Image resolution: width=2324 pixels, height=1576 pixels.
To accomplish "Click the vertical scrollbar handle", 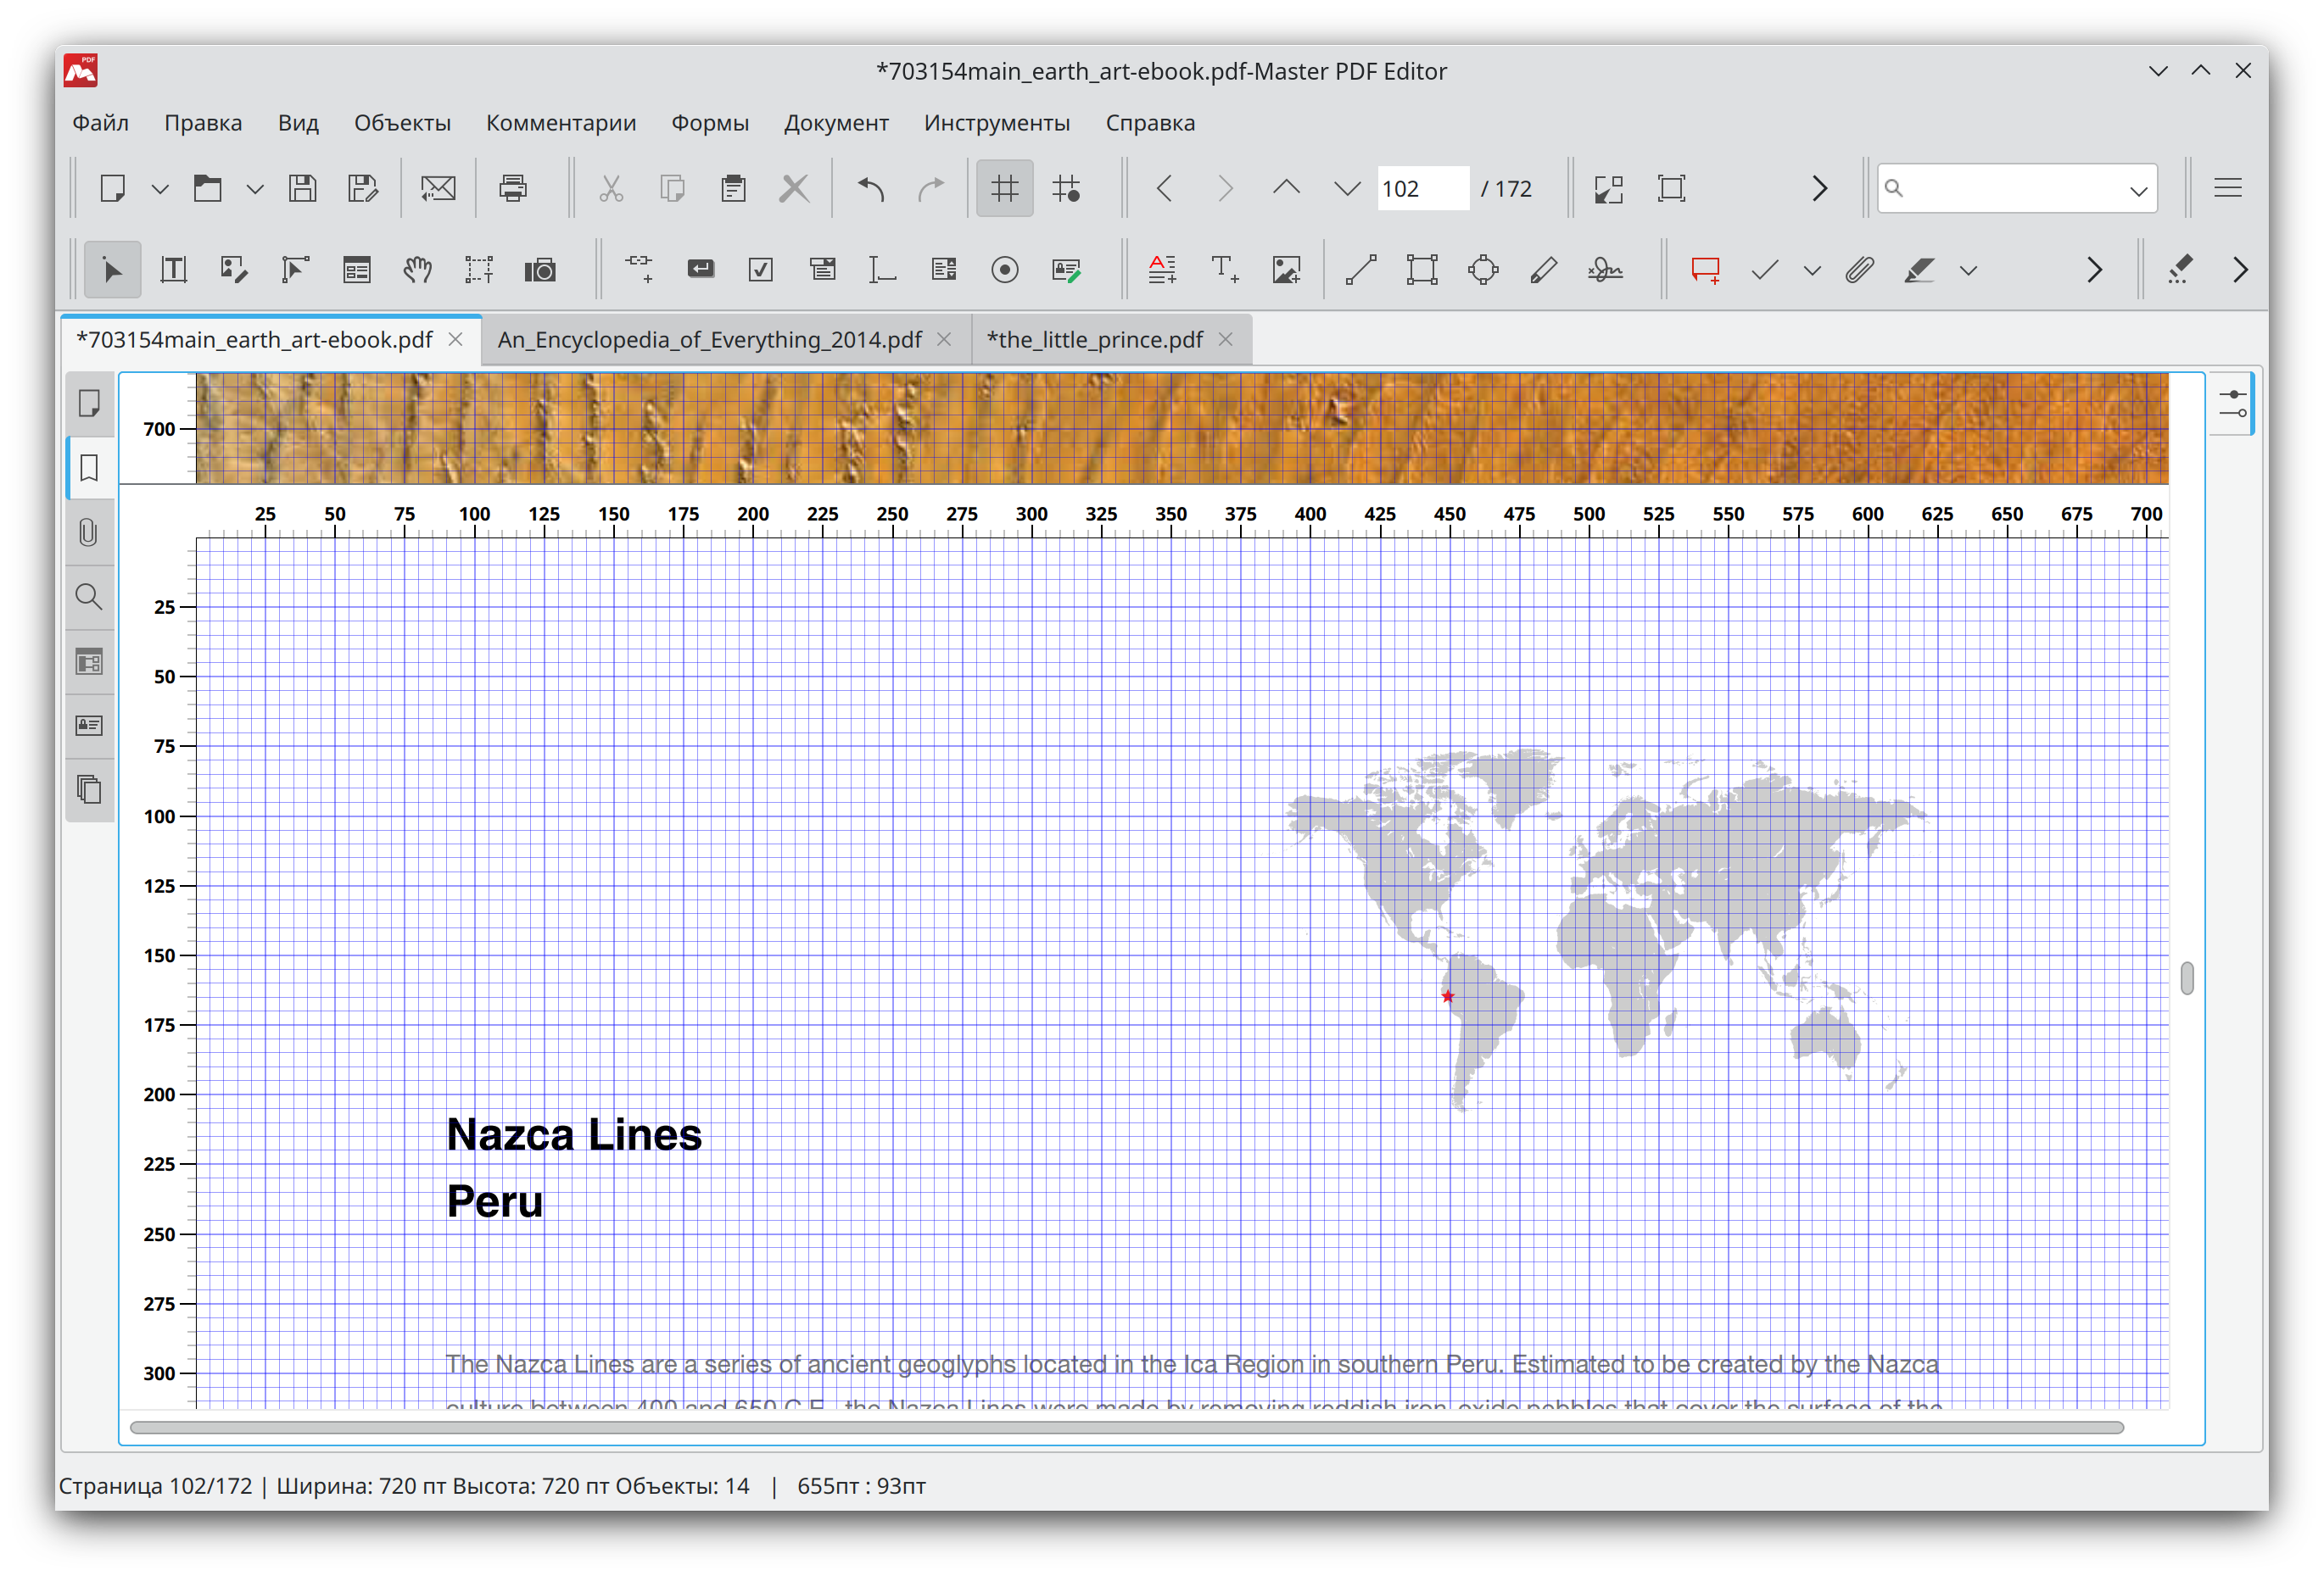I will point(2187,977).
